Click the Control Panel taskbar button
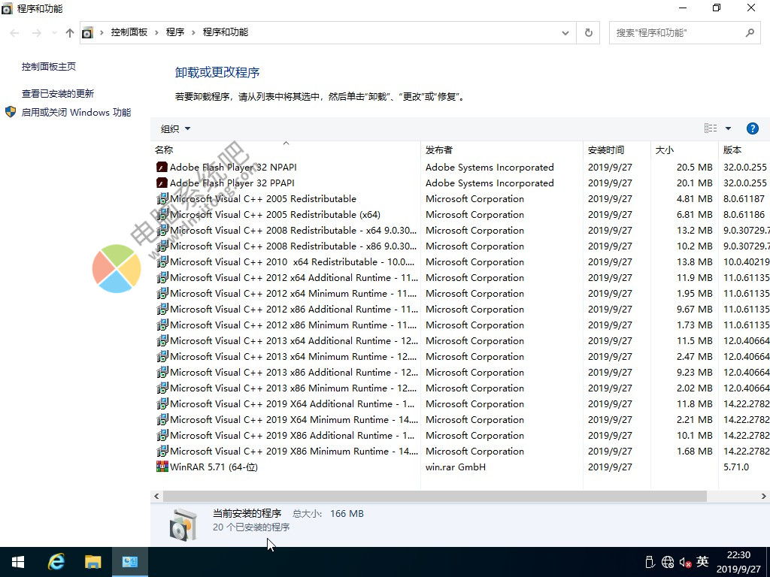The image size is (770, 577). (x=129, y=562)
